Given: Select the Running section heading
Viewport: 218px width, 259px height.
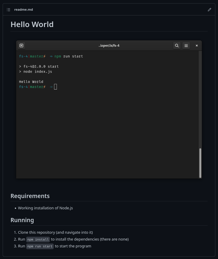Looking at the screenshot, I should tap(22, 220).
